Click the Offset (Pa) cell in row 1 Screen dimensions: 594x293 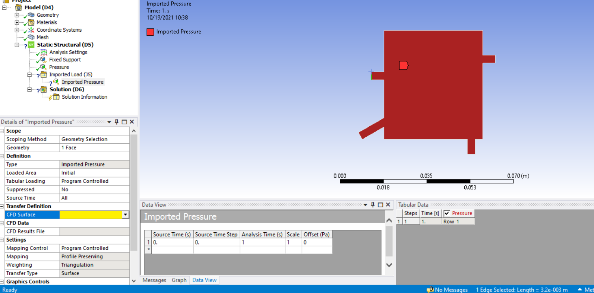317,242
